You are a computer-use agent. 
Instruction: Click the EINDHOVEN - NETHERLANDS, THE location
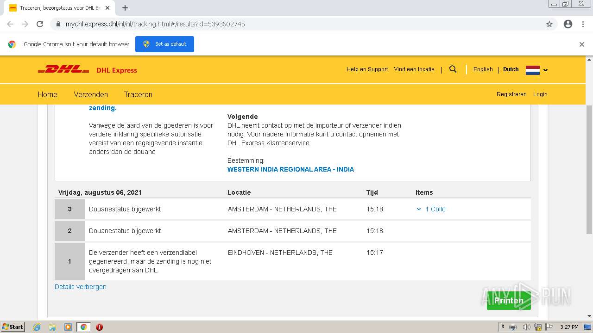coord(280,253)
